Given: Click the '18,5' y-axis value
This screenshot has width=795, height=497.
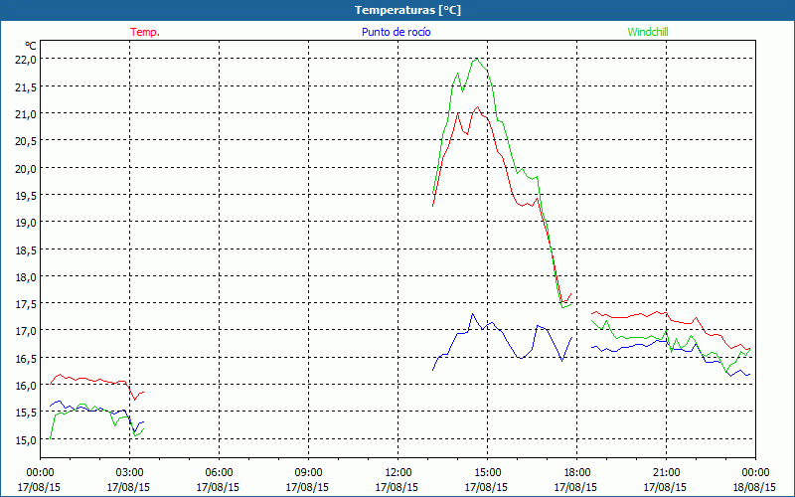Looking at the screenshot, I should coord(28,250).
